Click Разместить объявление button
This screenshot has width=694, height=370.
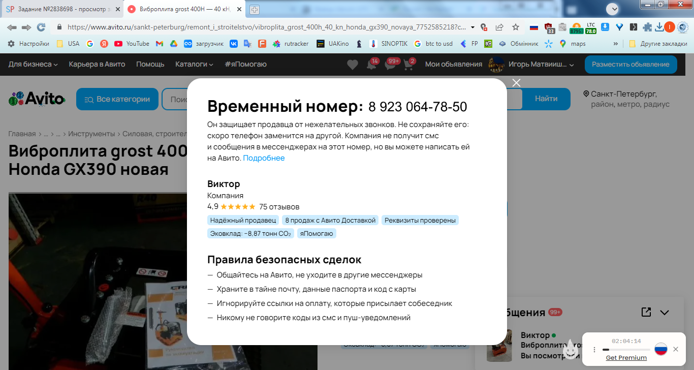pyautogui.click(x=630, y=65)
